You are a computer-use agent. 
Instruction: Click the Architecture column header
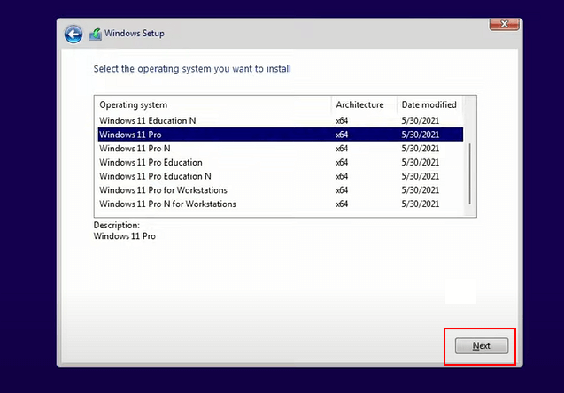tap(364, 105)
